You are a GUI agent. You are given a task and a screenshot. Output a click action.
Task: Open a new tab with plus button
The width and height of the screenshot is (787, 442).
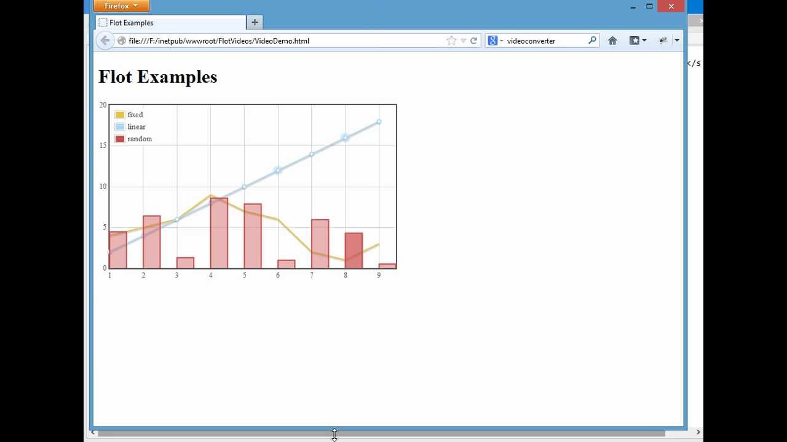255,23
